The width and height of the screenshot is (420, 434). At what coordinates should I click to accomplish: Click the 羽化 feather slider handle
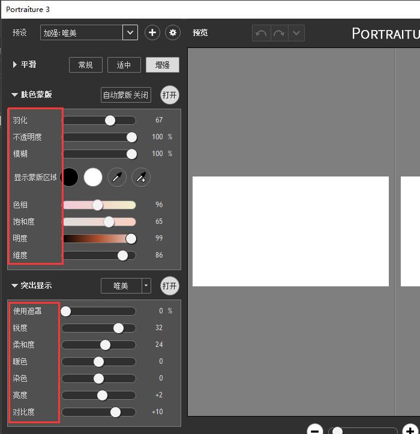(110, 121)
